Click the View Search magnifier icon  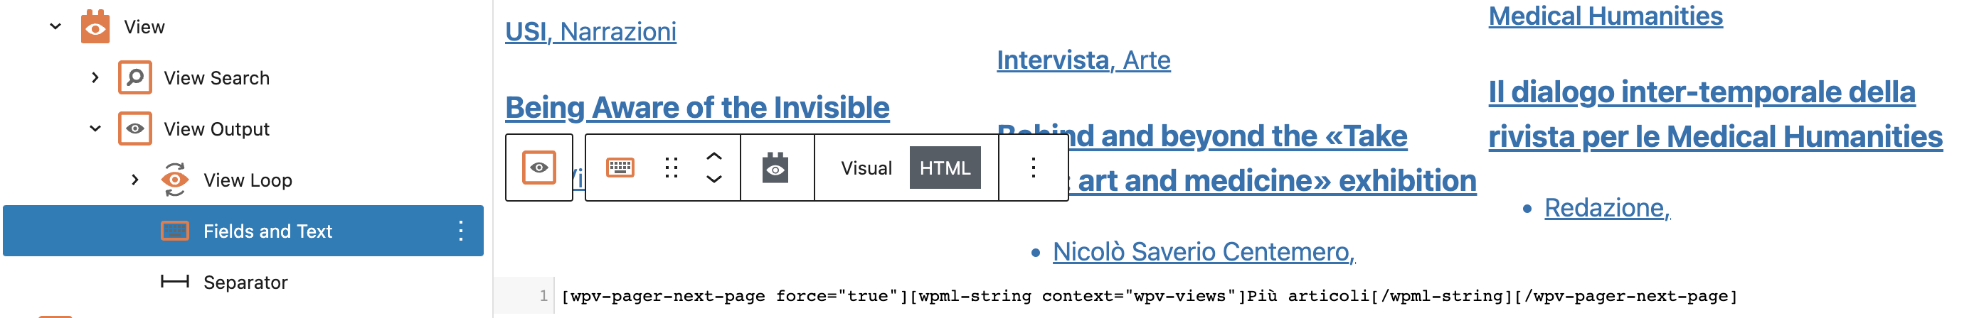click(x=134, y=77)
